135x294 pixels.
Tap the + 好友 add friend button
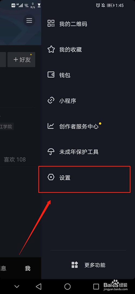tap(22, 60)
